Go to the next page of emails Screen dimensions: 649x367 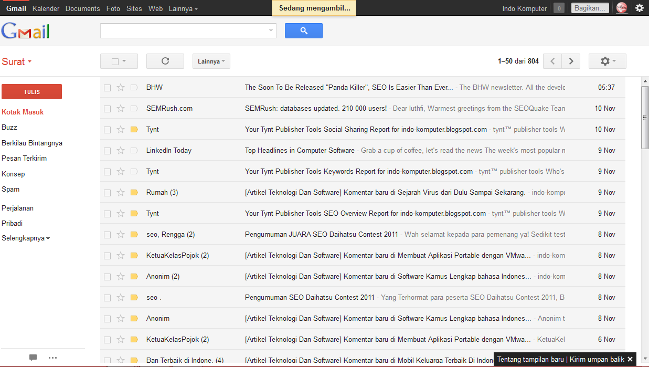tap(571, 61)
